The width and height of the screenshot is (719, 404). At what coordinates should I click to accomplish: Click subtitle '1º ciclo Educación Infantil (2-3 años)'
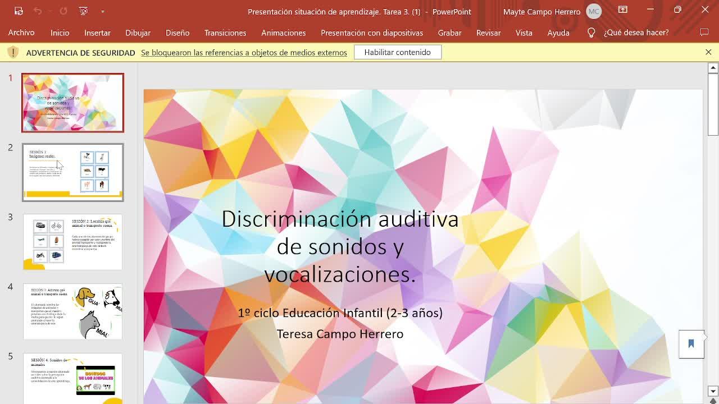(340, 313)
